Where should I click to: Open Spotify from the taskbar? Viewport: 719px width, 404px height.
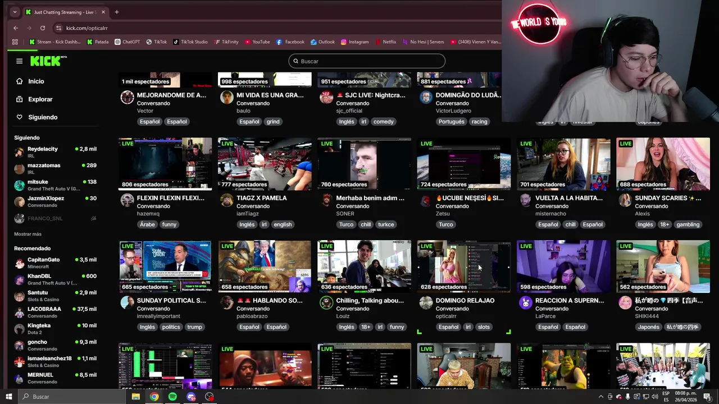pyautogui.click(x=172, y=397)
